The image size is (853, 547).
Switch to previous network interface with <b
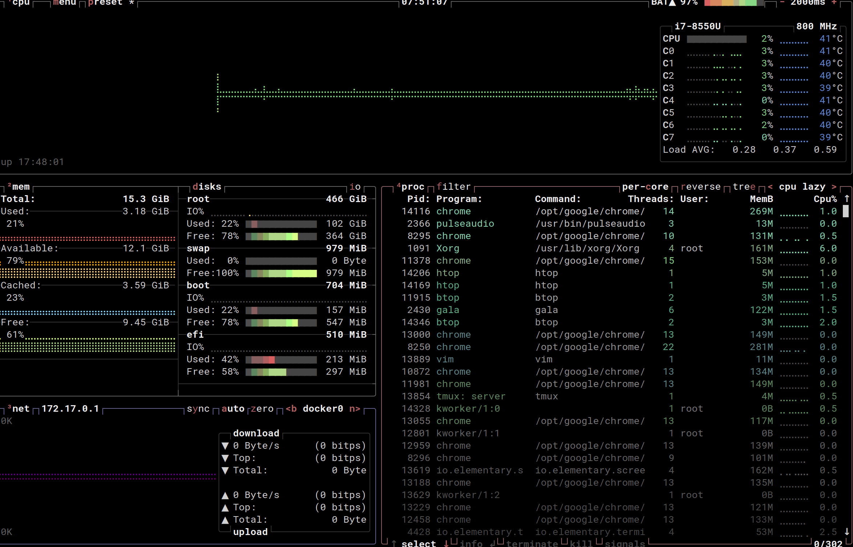pyautogui.click(x=291, y=409)
